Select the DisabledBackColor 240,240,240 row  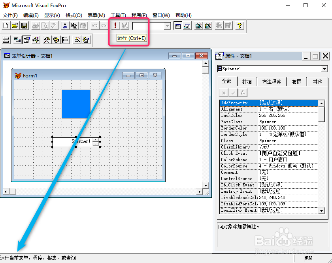coord(269,197)
